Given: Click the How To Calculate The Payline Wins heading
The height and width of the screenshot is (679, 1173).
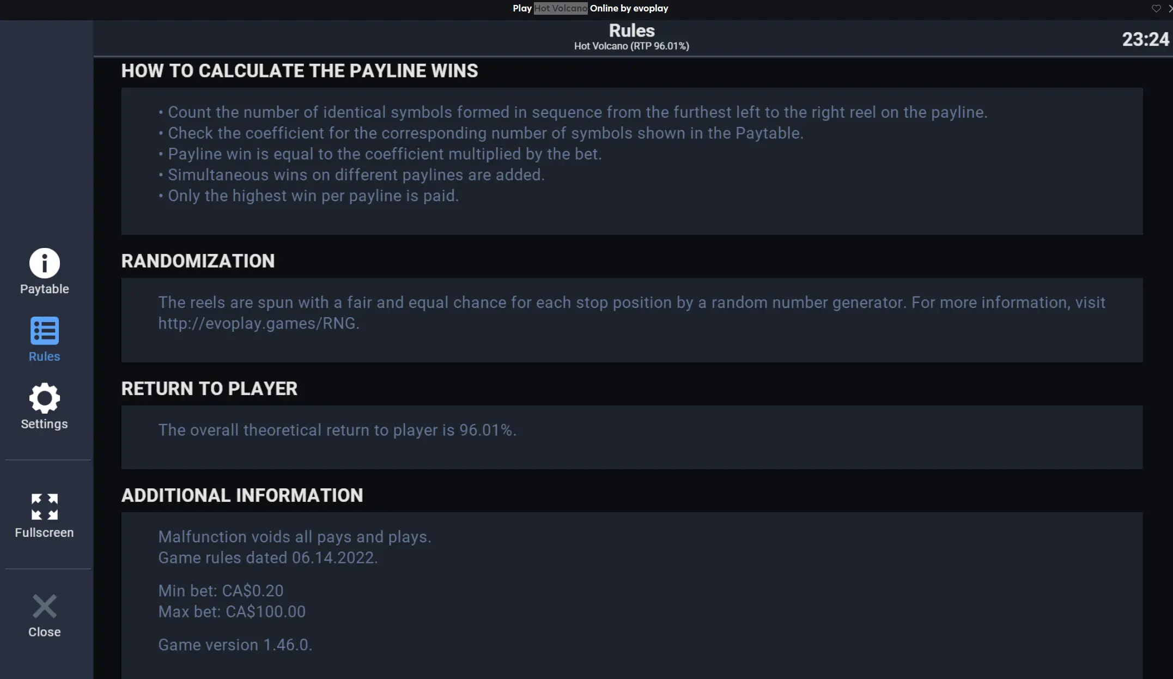Looking at the screenshot, I should pyautogui.click(x=300, y=71).
